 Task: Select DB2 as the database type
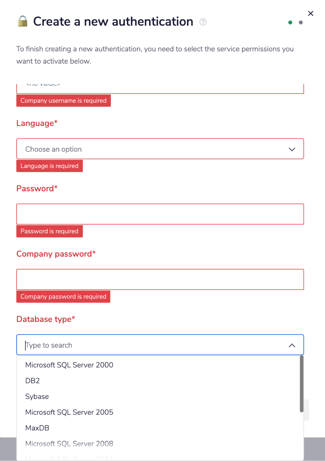tap(32, 380)
